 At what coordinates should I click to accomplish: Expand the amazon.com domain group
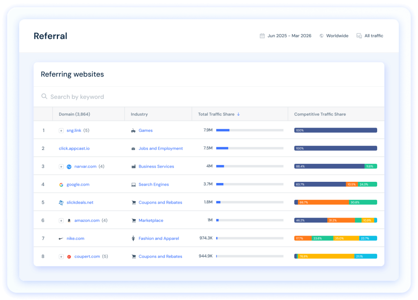(61, 221)
